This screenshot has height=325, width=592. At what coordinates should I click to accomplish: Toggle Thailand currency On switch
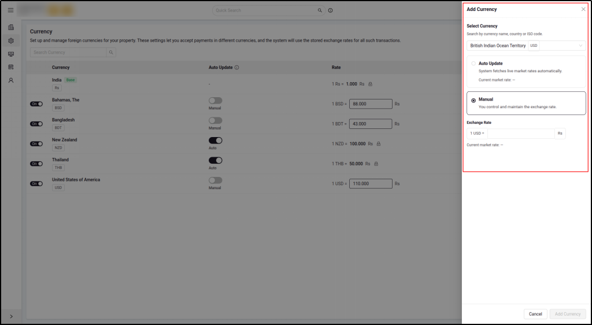(36, 164)
